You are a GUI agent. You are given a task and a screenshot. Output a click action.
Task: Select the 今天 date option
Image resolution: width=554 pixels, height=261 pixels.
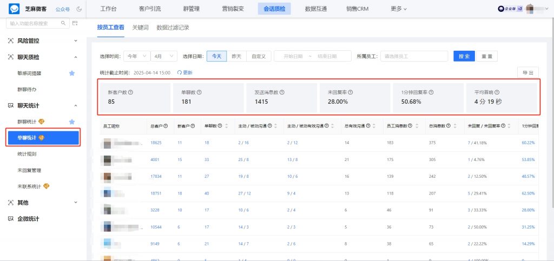point(216,56)
